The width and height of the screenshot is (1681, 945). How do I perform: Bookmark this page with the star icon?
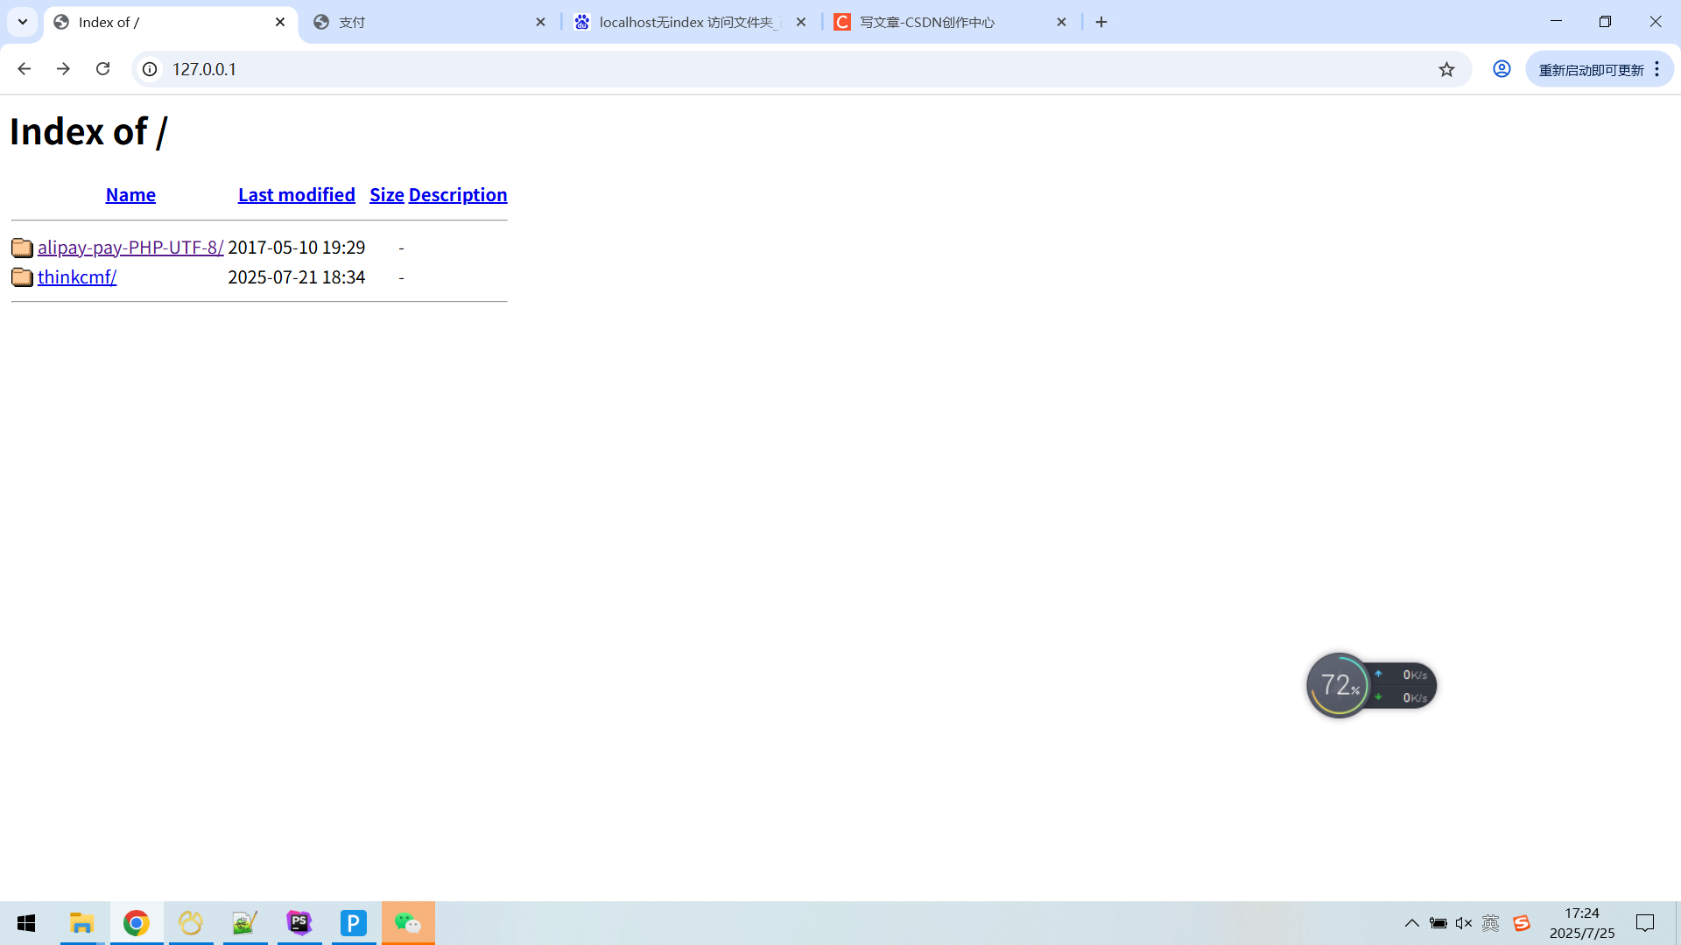click(1446, 69)
